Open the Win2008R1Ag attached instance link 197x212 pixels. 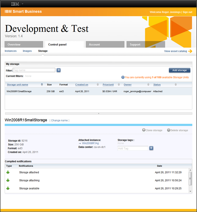90,143
